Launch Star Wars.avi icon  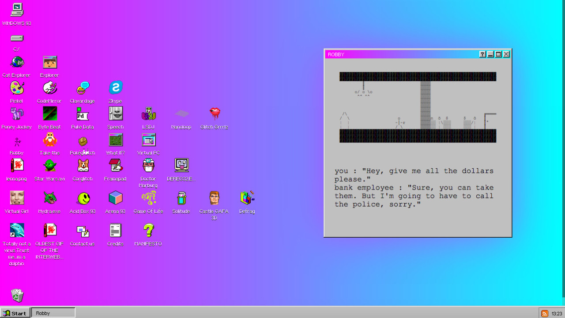tap(49, 166)
